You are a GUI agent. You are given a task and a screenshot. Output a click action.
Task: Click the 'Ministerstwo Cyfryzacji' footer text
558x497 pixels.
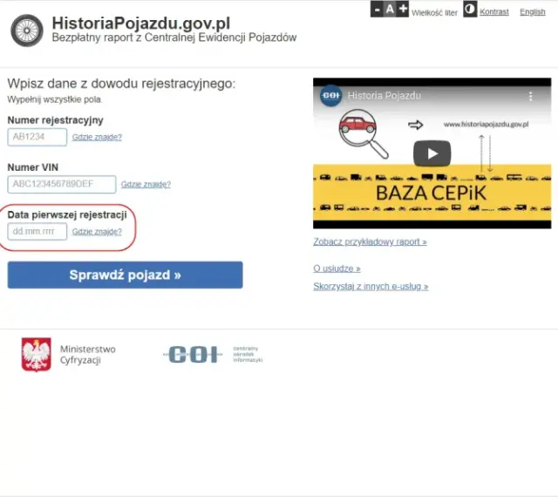(x=87, y=355)
